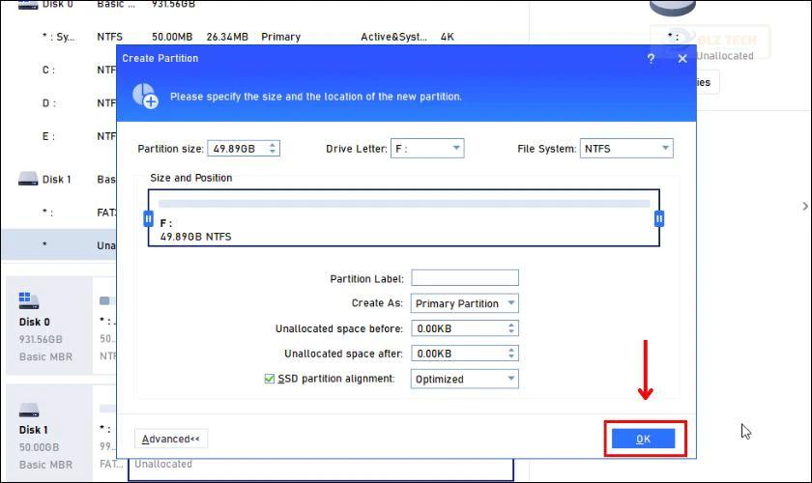Select the C: partition row
Screen dimensions: 812x483
click(59, 70)
